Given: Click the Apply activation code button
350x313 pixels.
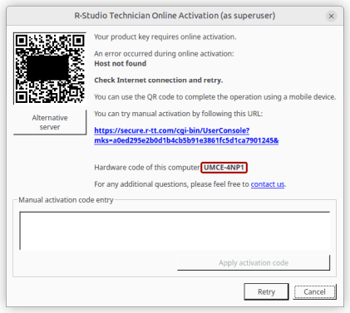Looking at the screenshot, I should [x=254, y=262].
